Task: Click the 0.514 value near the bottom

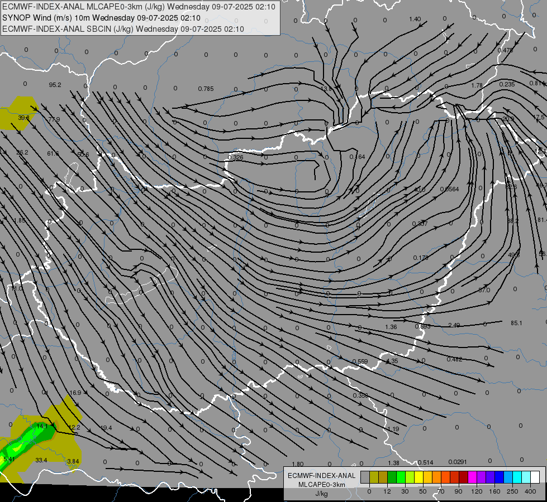Action: pyautogui.click(x=425, y=462)
